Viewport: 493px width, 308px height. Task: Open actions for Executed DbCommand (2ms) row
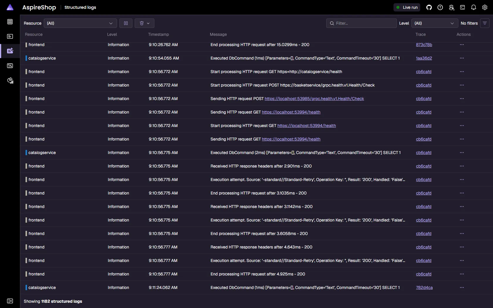[462, 153]
